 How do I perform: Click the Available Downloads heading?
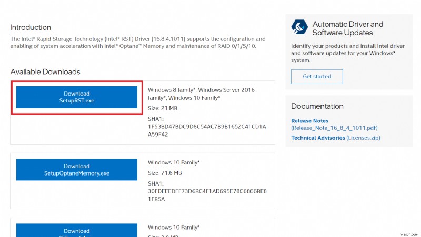[x=45, y=72]
